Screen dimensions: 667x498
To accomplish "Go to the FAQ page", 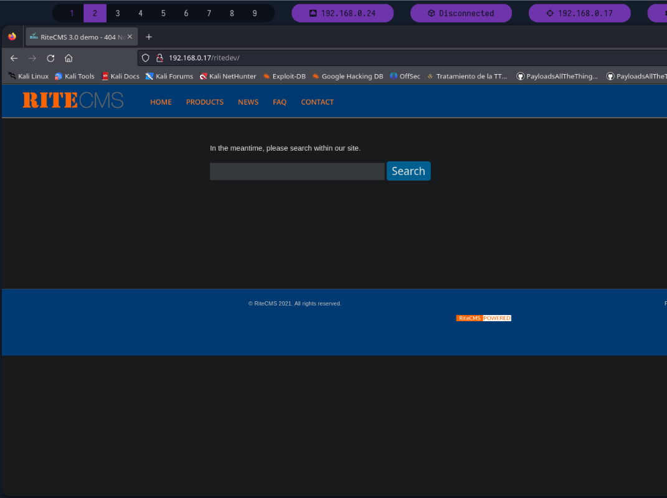I will tap(280, 102).
